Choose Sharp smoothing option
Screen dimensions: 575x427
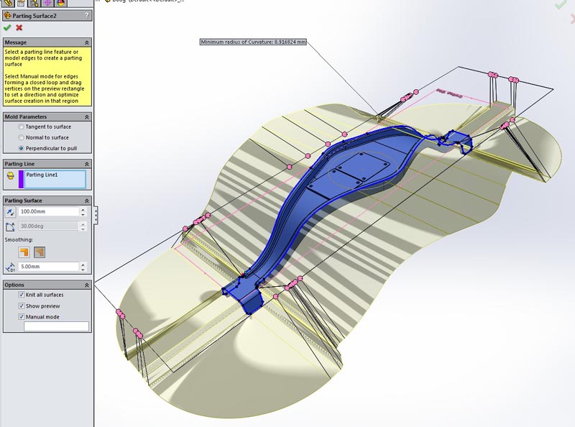click(x=24, y=252)
